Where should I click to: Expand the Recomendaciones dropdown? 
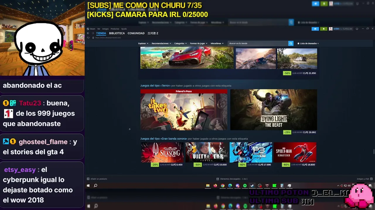point(161,43)
